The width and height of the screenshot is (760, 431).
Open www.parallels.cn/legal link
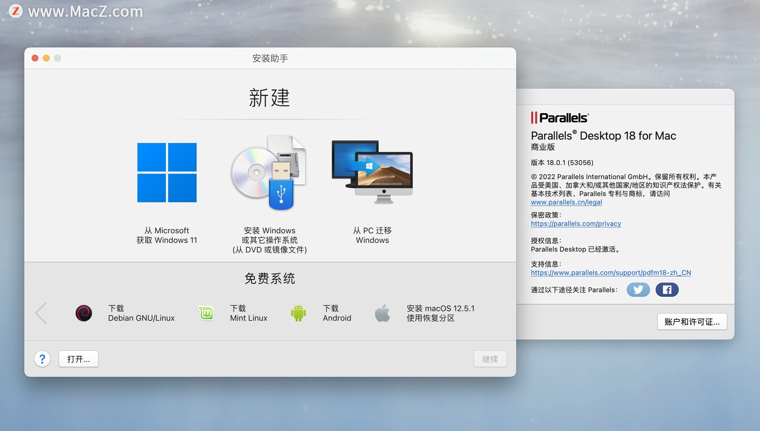click(566, 202)
